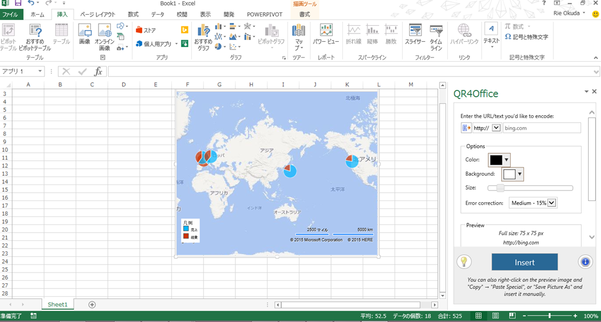This screenshot has width=601, height=322.
Task: Open the ファイル tab
Action: 12,15
